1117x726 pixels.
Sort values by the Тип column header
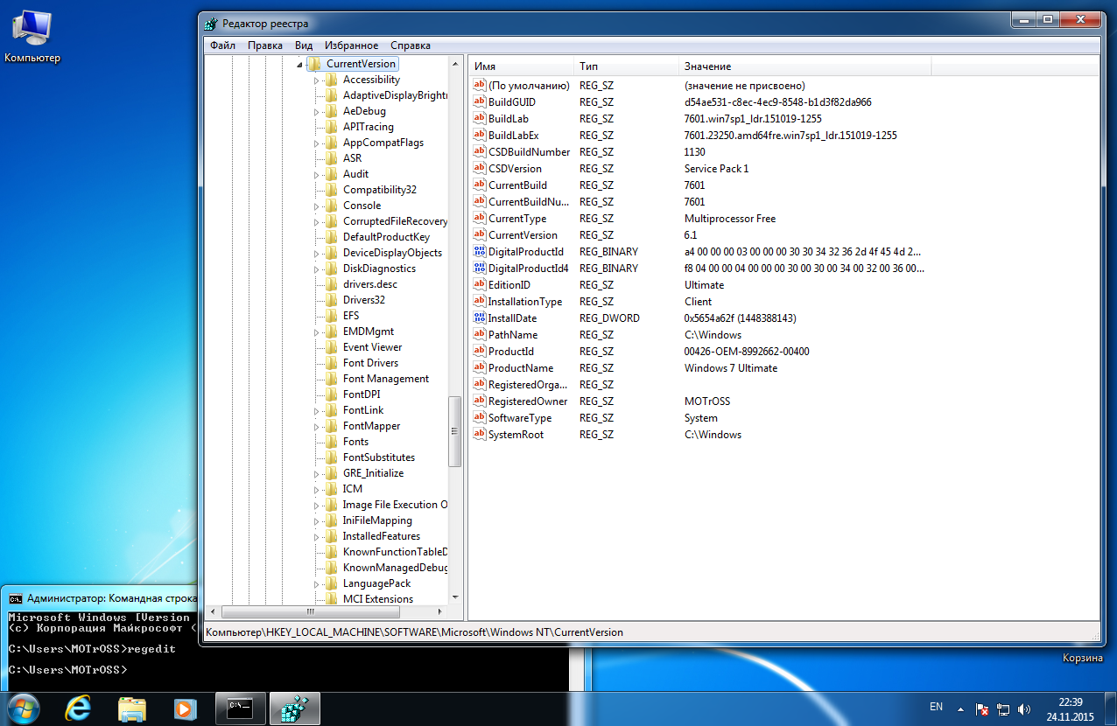[627, 66]
